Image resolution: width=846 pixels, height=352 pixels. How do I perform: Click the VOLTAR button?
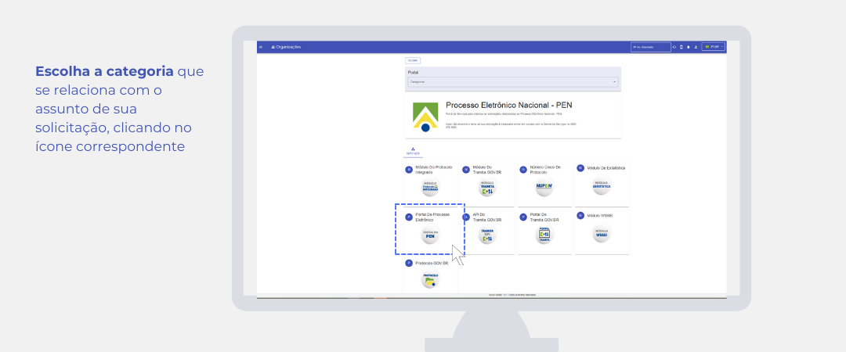pos(413,60)
